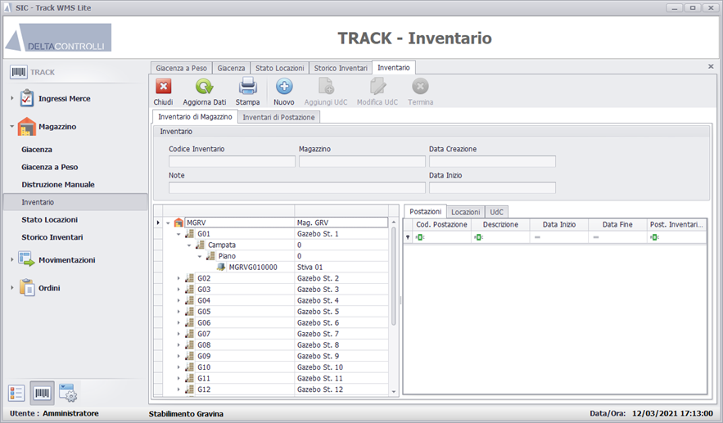Click the Ordini clipboard icon
723x423 pixels.
point(27,287)
